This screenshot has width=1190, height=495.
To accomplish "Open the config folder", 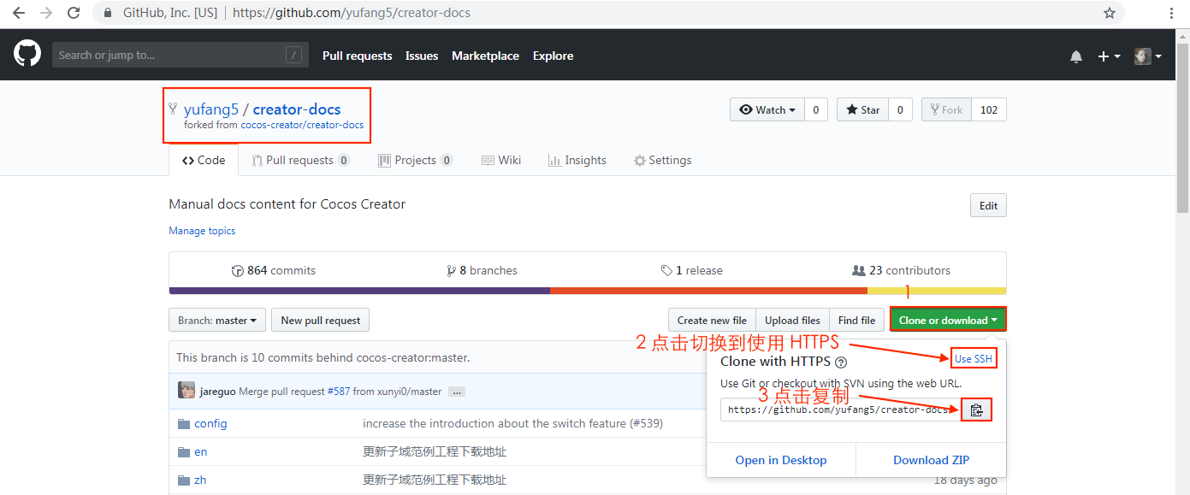I will (210, 424).
